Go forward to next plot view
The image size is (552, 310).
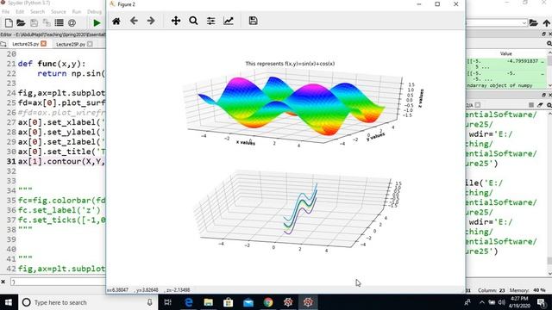(x=151, y=21)
